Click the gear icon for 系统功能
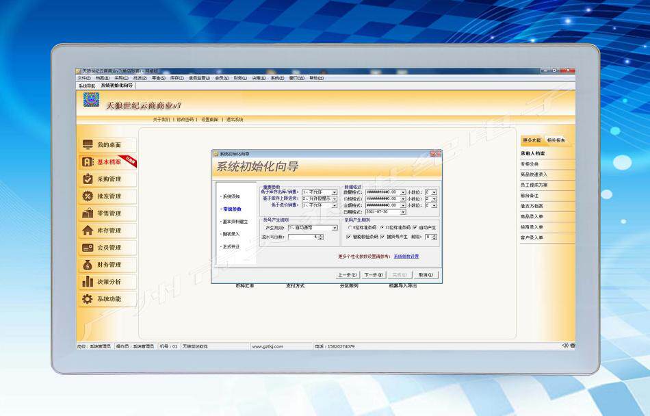This screenshot has height=416, width=650. pos(88,299)
